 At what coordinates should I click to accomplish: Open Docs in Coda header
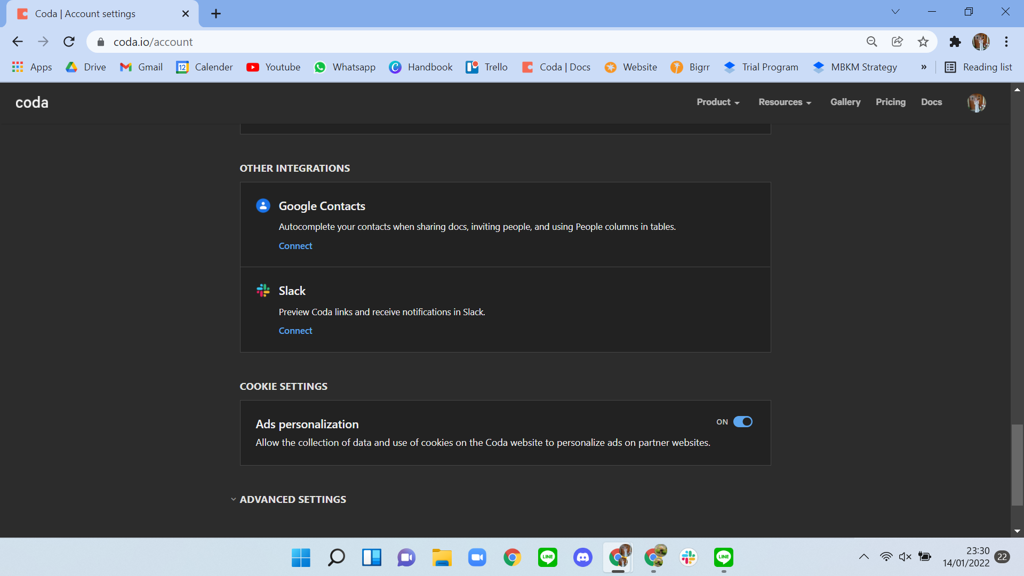932,102
